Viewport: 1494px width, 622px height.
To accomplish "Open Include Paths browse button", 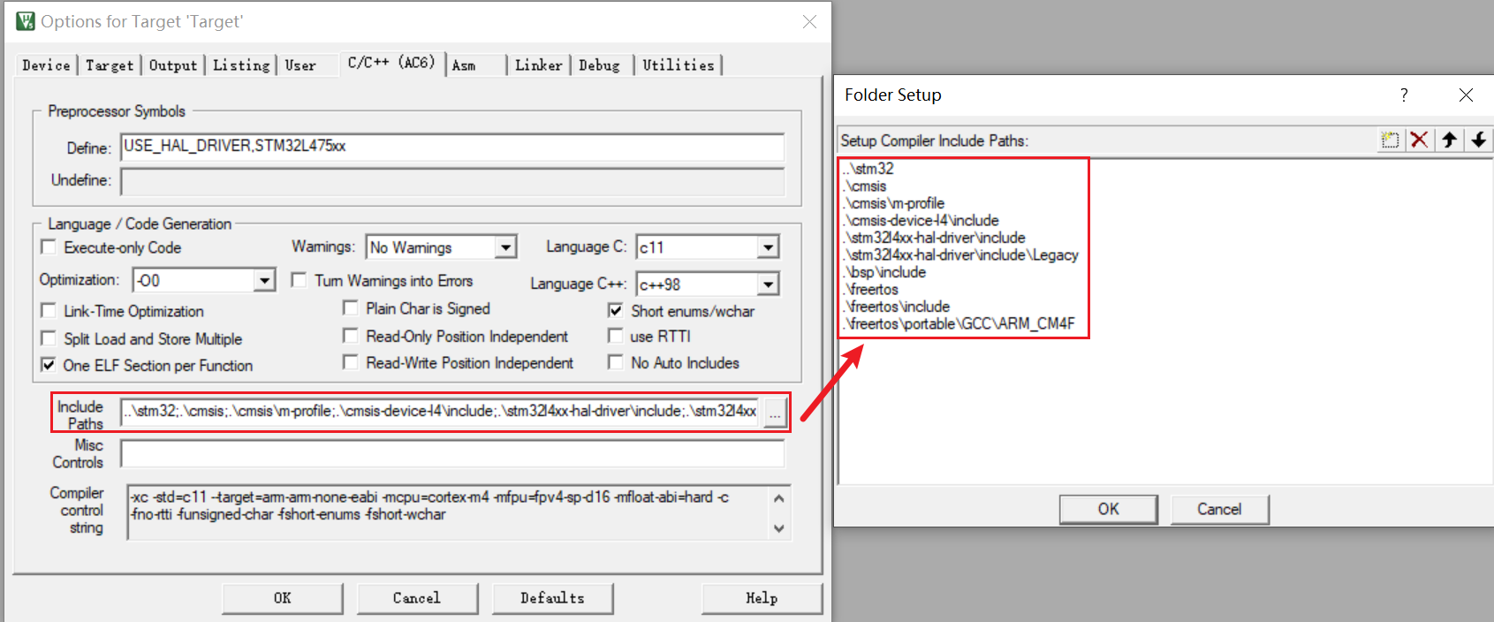I will (775, 412).
